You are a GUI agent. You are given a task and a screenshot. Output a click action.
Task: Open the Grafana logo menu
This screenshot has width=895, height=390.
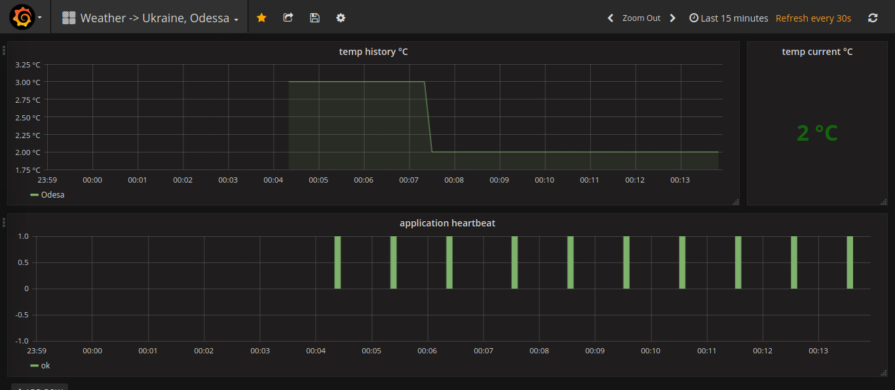pos(22,17)
